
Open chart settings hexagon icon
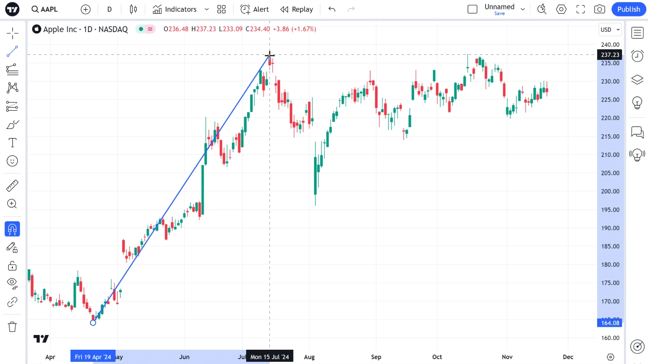tap(561, 9)
